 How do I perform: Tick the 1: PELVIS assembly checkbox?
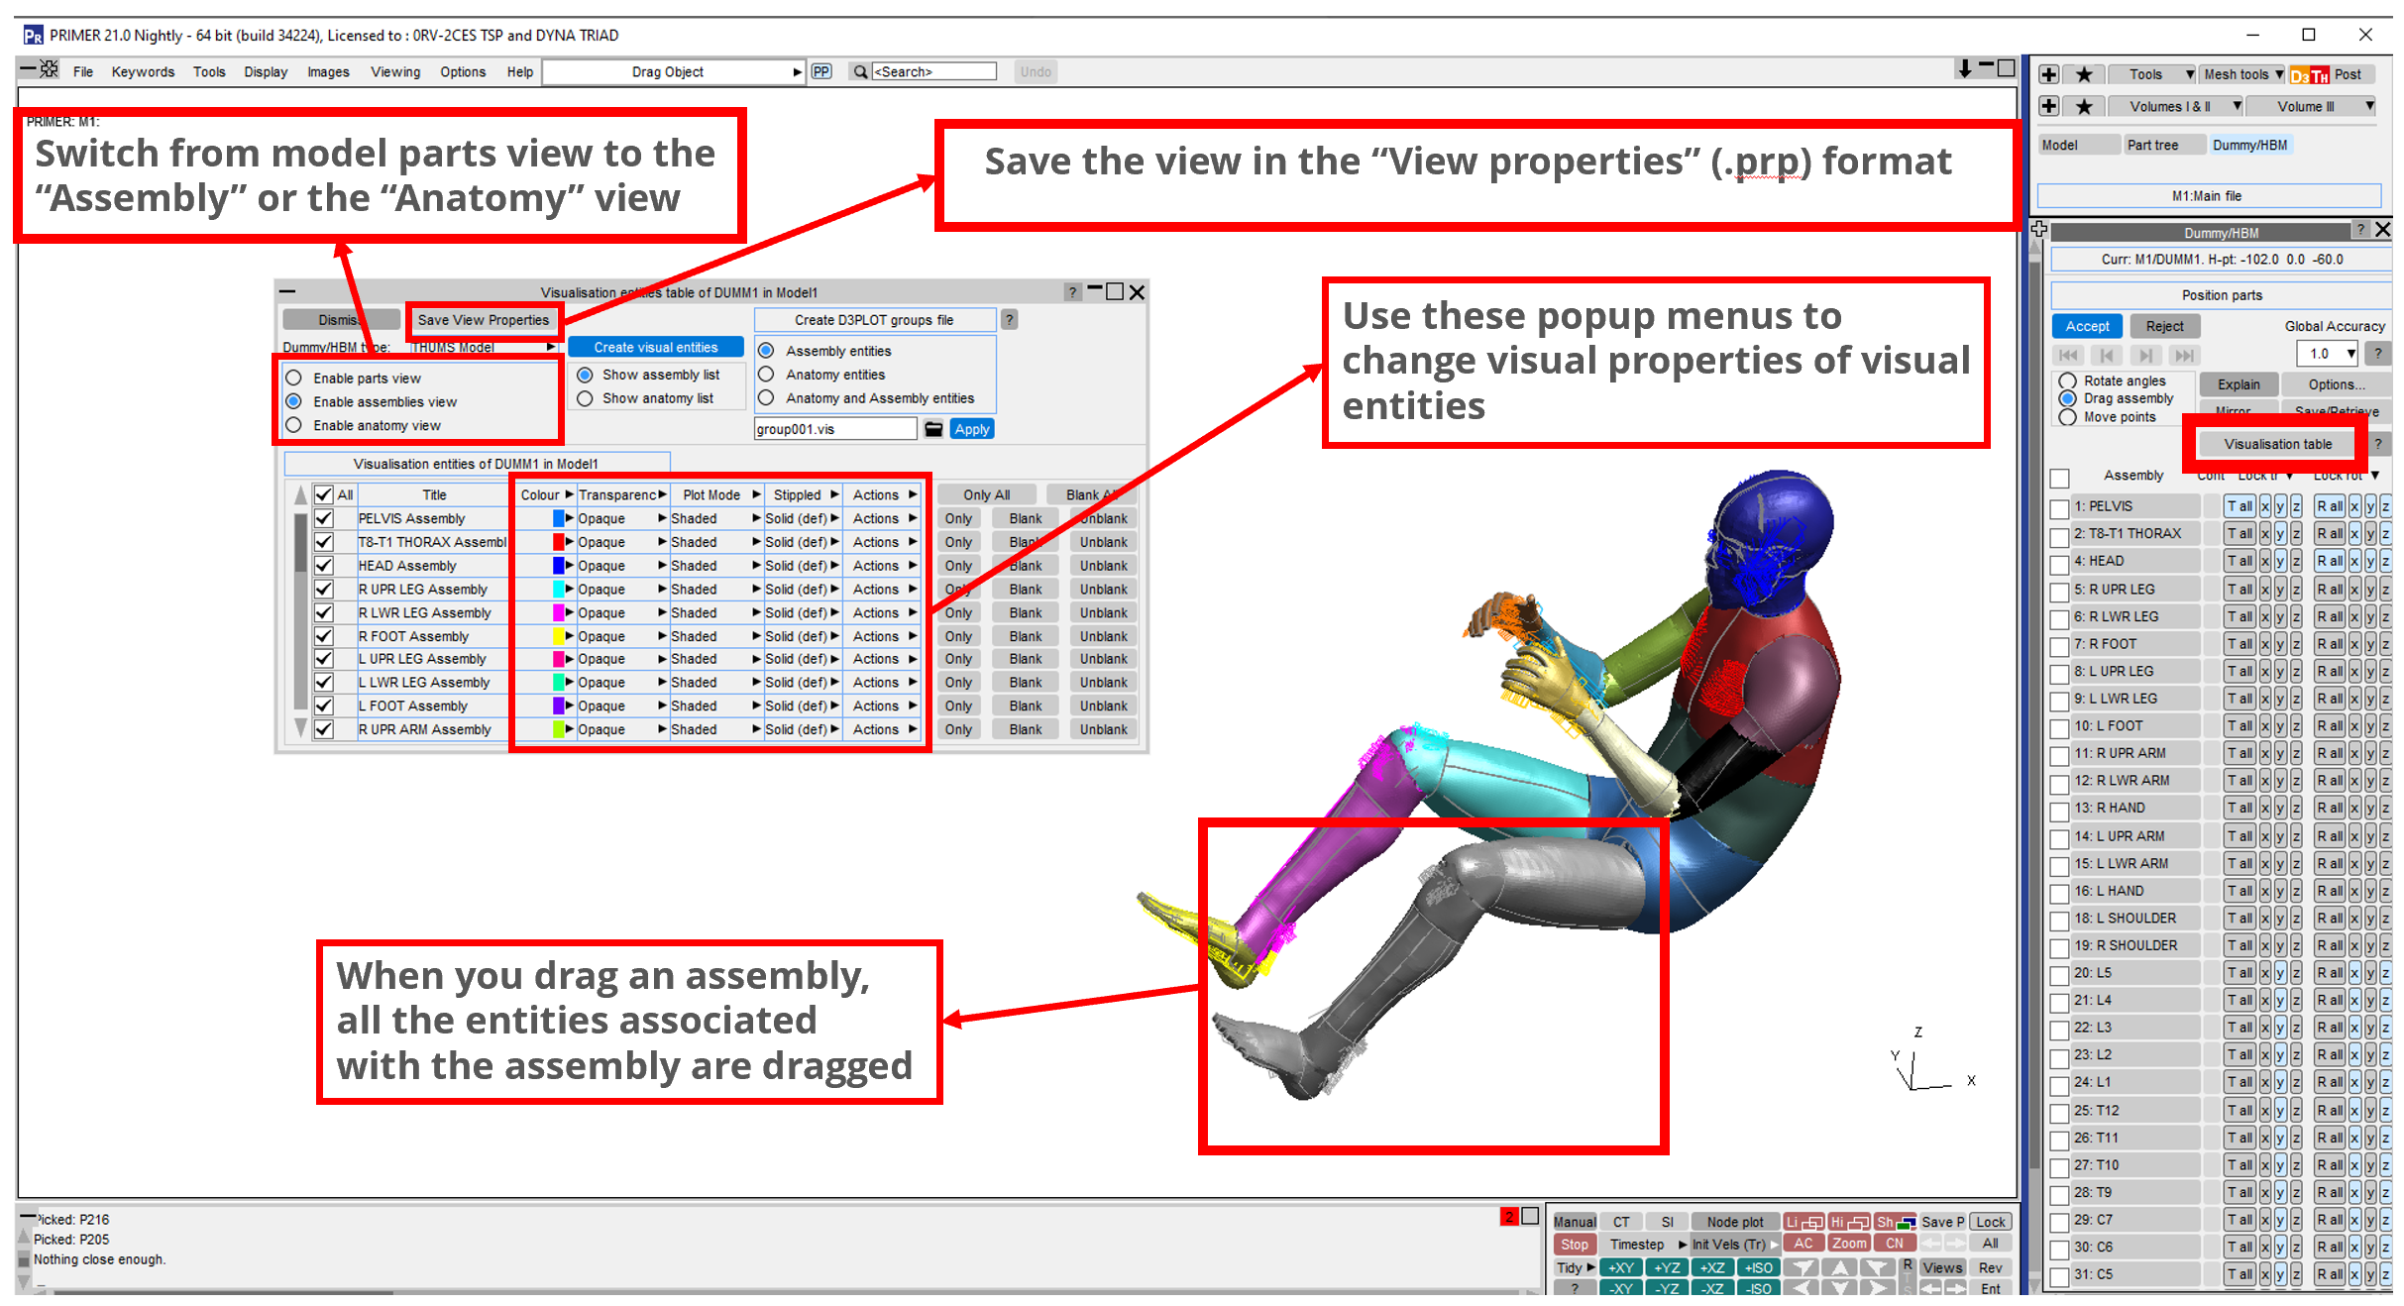point(2060,508)
